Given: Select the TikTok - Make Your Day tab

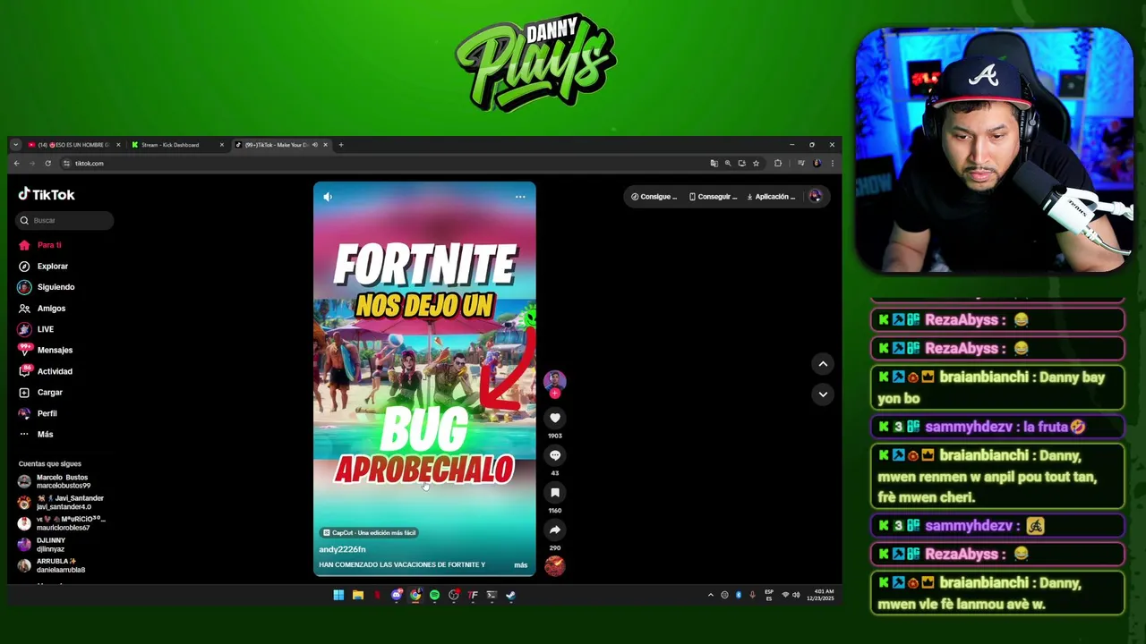Looking at the screenshot, I should [276, 145].
